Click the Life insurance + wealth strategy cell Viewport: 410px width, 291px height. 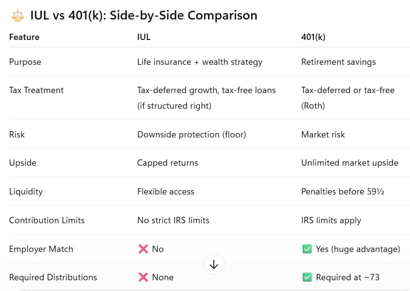pos(200,62)
